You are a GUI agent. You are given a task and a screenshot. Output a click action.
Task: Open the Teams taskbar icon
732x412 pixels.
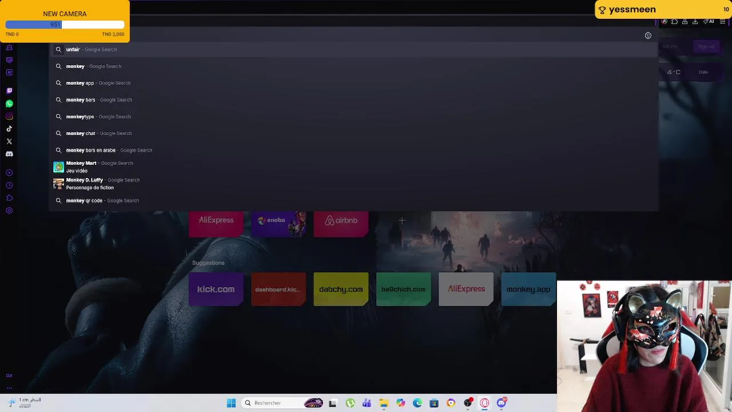coord(367,403)
